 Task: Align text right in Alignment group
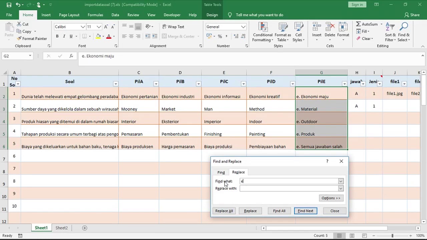tap(138, 36)
